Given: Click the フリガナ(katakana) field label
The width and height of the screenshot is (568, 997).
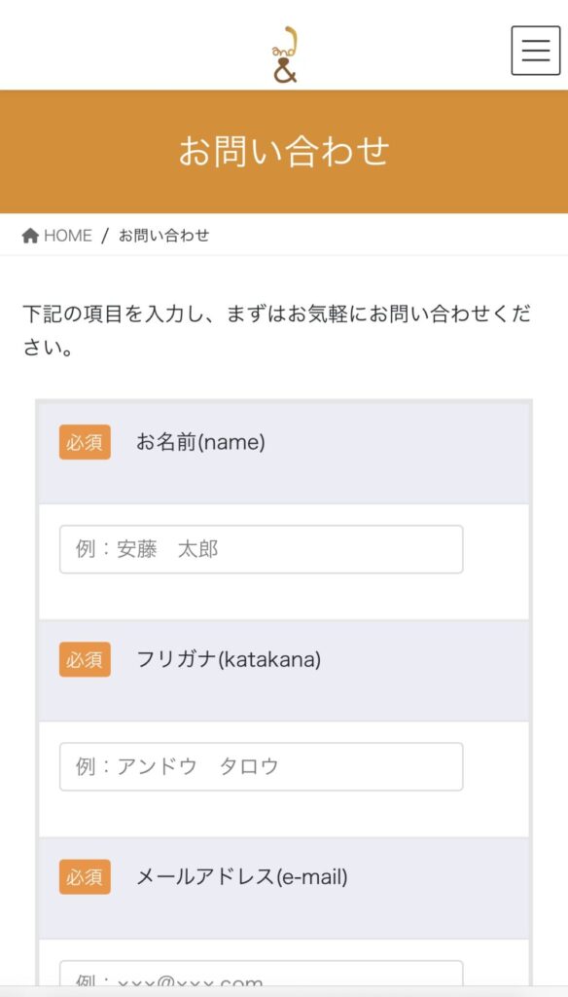Looking at the screenshot, I should point(229,659).
